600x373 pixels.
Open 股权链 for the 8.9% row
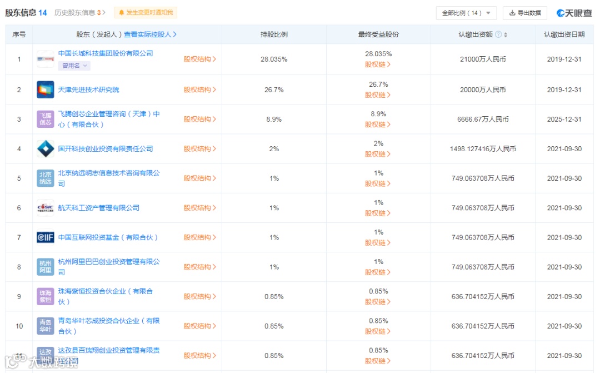point(378,125)
